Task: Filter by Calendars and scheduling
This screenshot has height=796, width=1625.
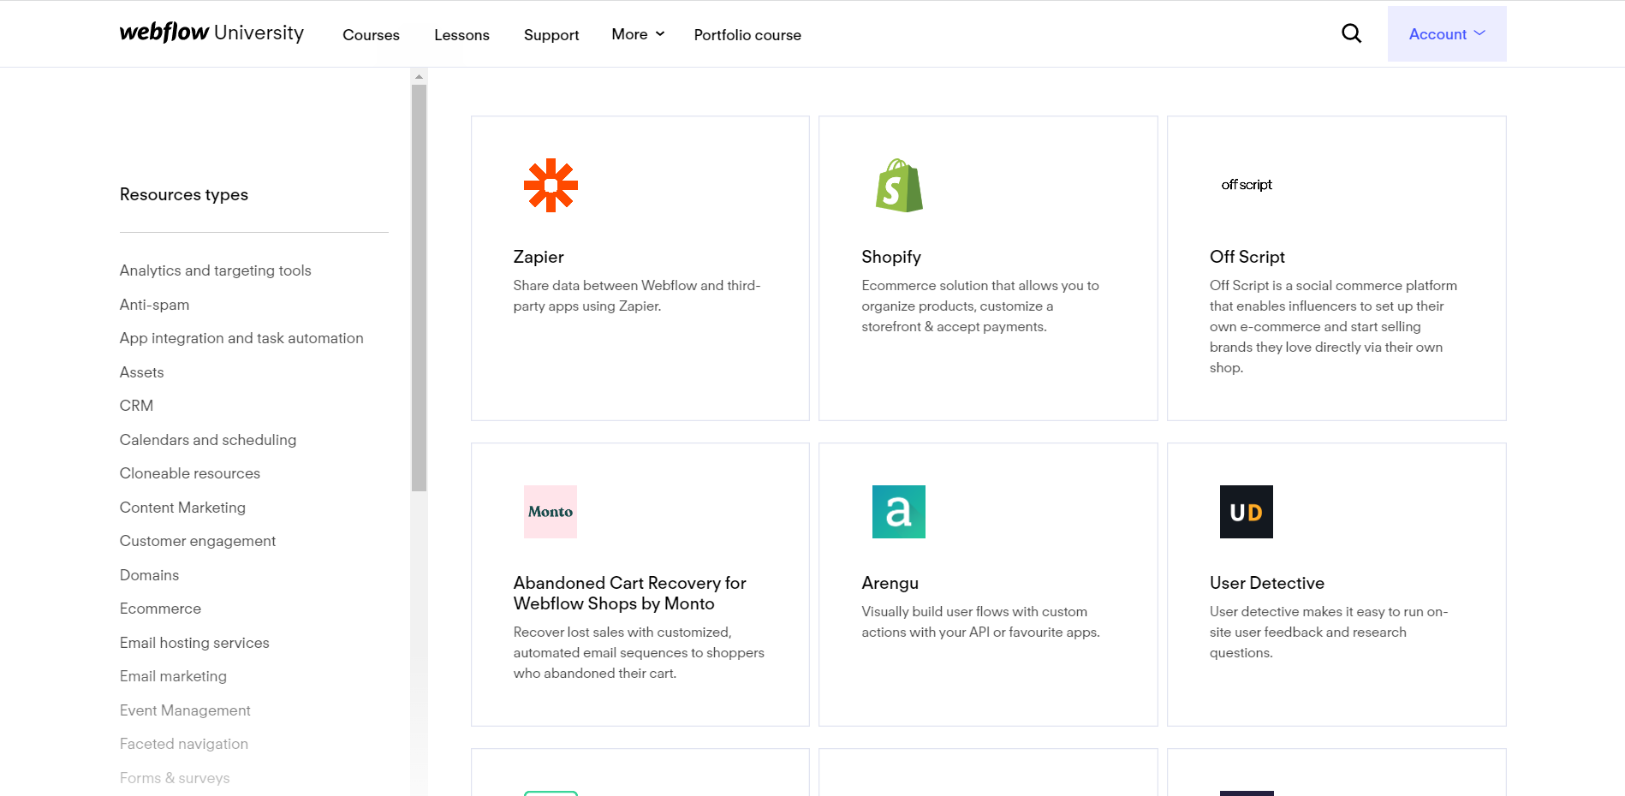Action: [208, 440]
